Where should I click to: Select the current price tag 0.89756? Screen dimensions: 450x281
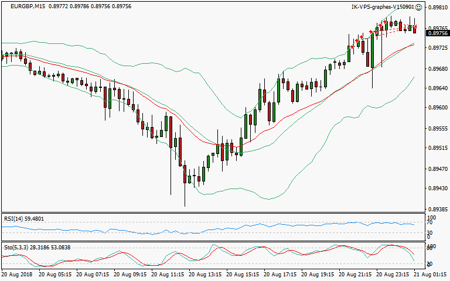click(x=438, y=33)
